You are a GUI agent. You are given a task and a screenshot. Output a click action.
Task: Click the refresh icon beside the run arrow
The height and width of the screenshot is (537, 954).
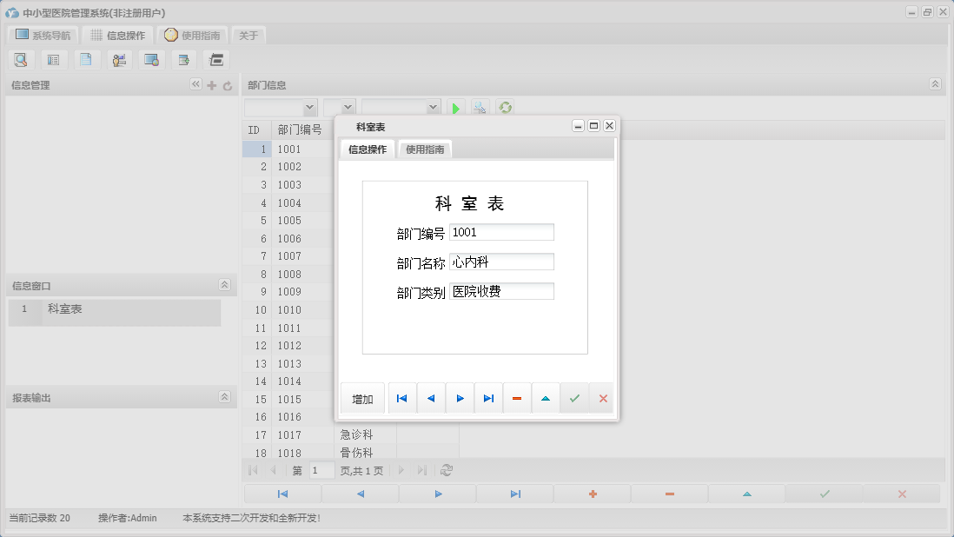coord(505,107)
